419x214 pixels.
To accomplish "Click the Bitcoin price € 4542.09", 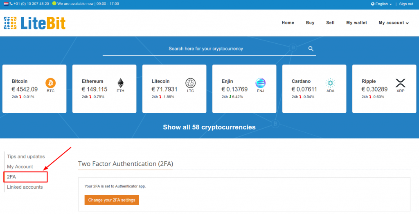I will tap(25, 89).
